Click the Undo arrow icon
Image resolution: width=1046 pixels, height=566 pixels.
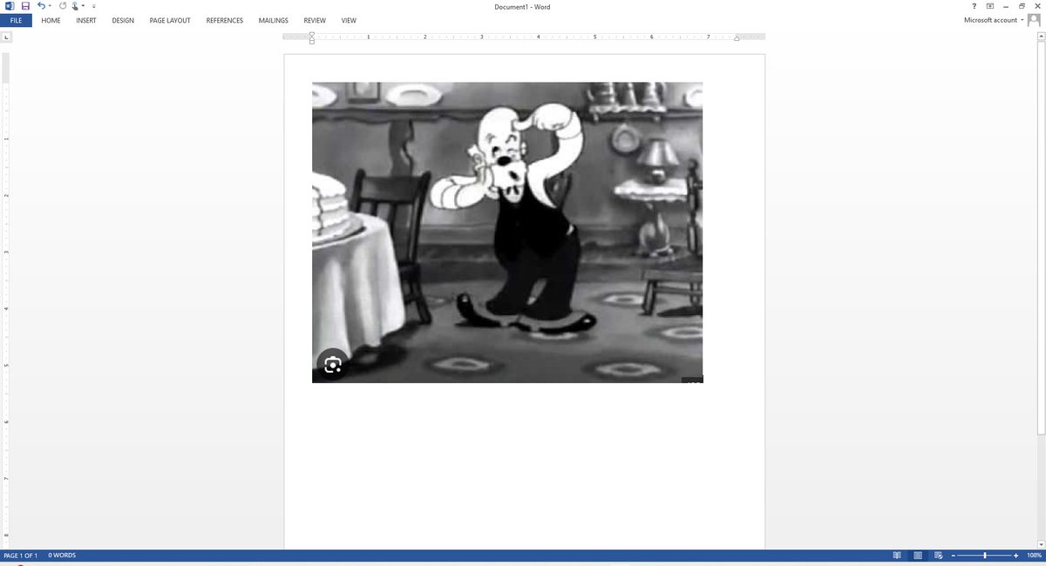coord(41,6)
